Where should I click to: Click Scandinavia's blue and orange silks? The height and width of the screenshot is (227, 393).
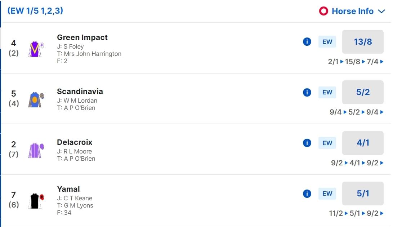35,99
